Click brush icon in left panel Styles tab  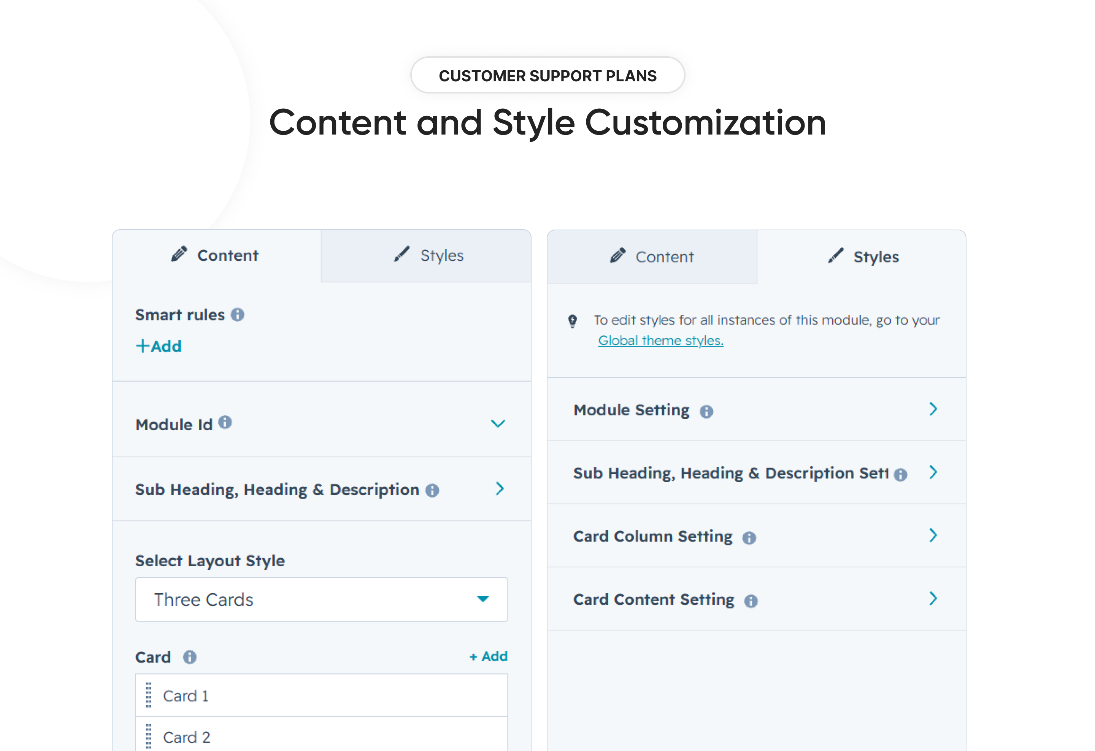point(402,254)
